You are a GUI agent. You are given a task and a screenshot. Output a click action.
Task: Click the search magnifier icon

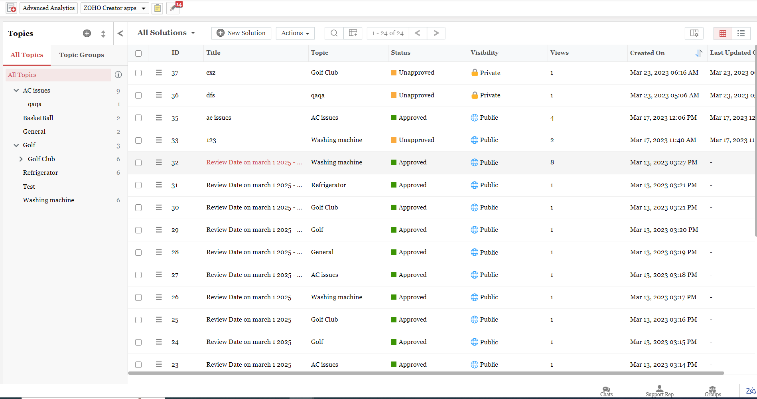pyautogui.click(x=334, y=33)
